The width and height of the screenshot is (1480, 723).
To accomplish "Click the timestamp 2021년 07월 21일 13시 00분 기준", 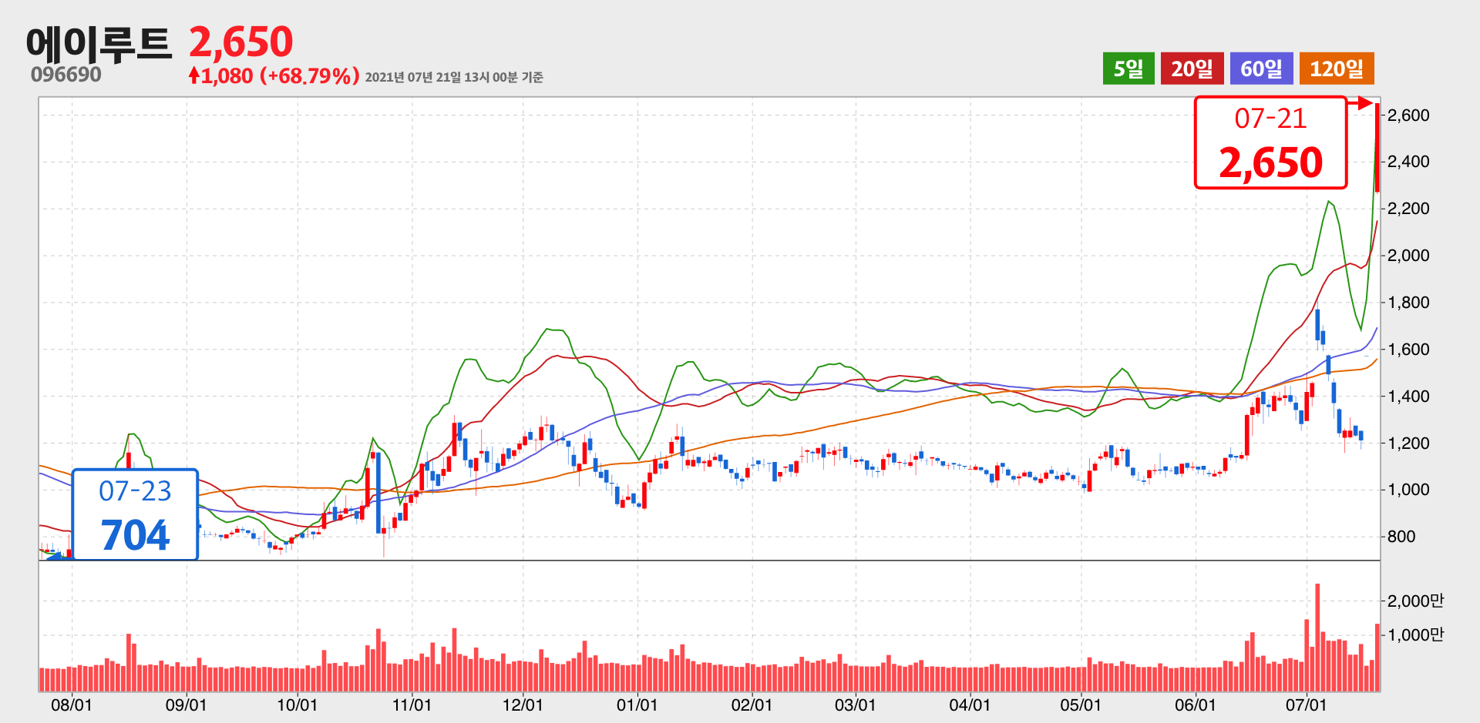I will tap(454, 77).
